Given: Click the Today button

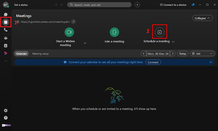Looking at the screenshot, I should 183,54.
